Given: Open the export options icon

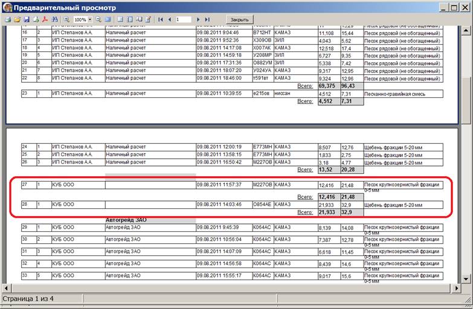Looking at the screenshot, I should pyautogui.click(x=36, y=19).
